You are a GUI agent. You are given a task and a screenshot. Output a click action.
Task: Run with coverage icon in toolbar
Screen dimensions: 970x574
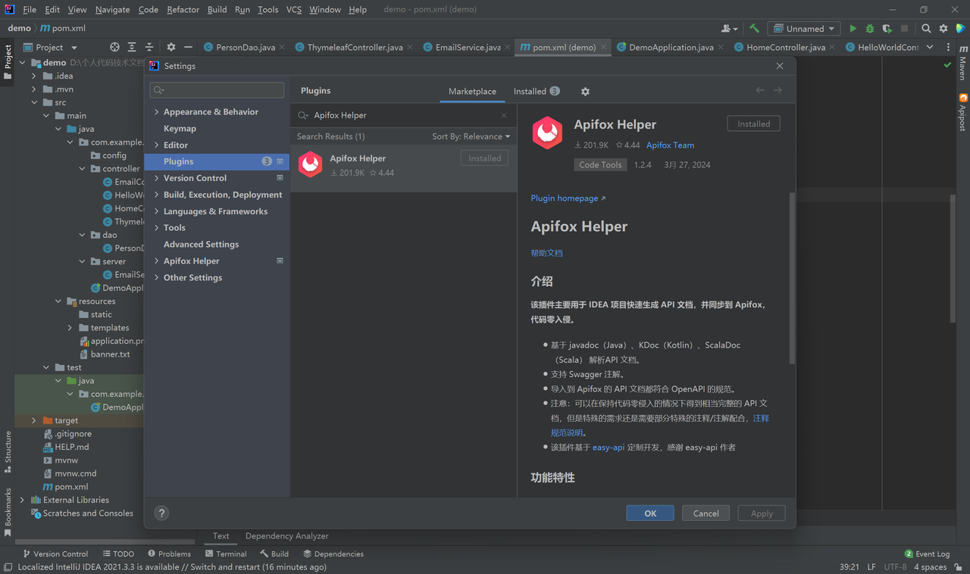click(887, 28)
